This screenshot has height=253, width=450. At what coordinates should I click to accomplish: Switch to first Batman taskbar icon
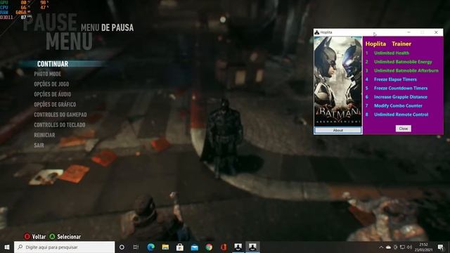(238, 247)
